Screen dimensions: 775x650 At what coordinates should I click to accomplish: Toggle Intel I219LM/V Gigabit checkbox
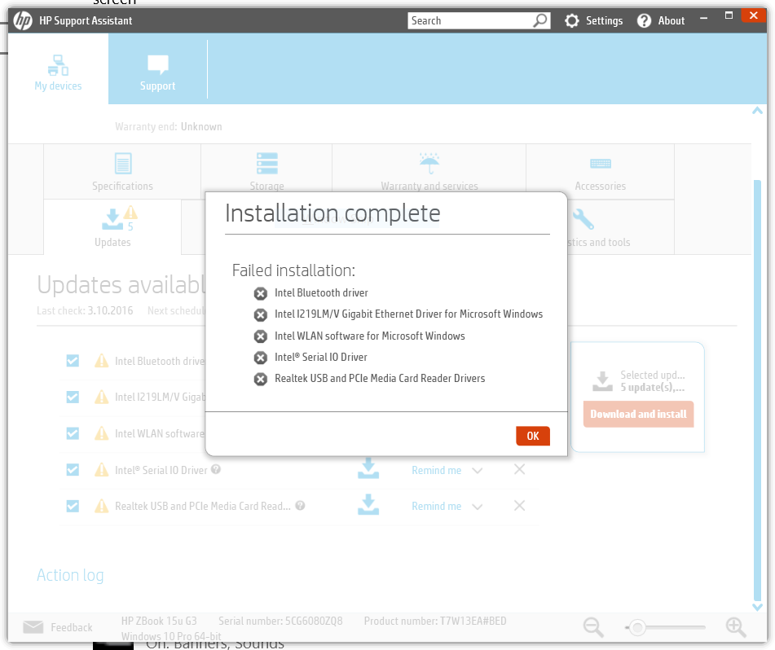tap(73, 397)
